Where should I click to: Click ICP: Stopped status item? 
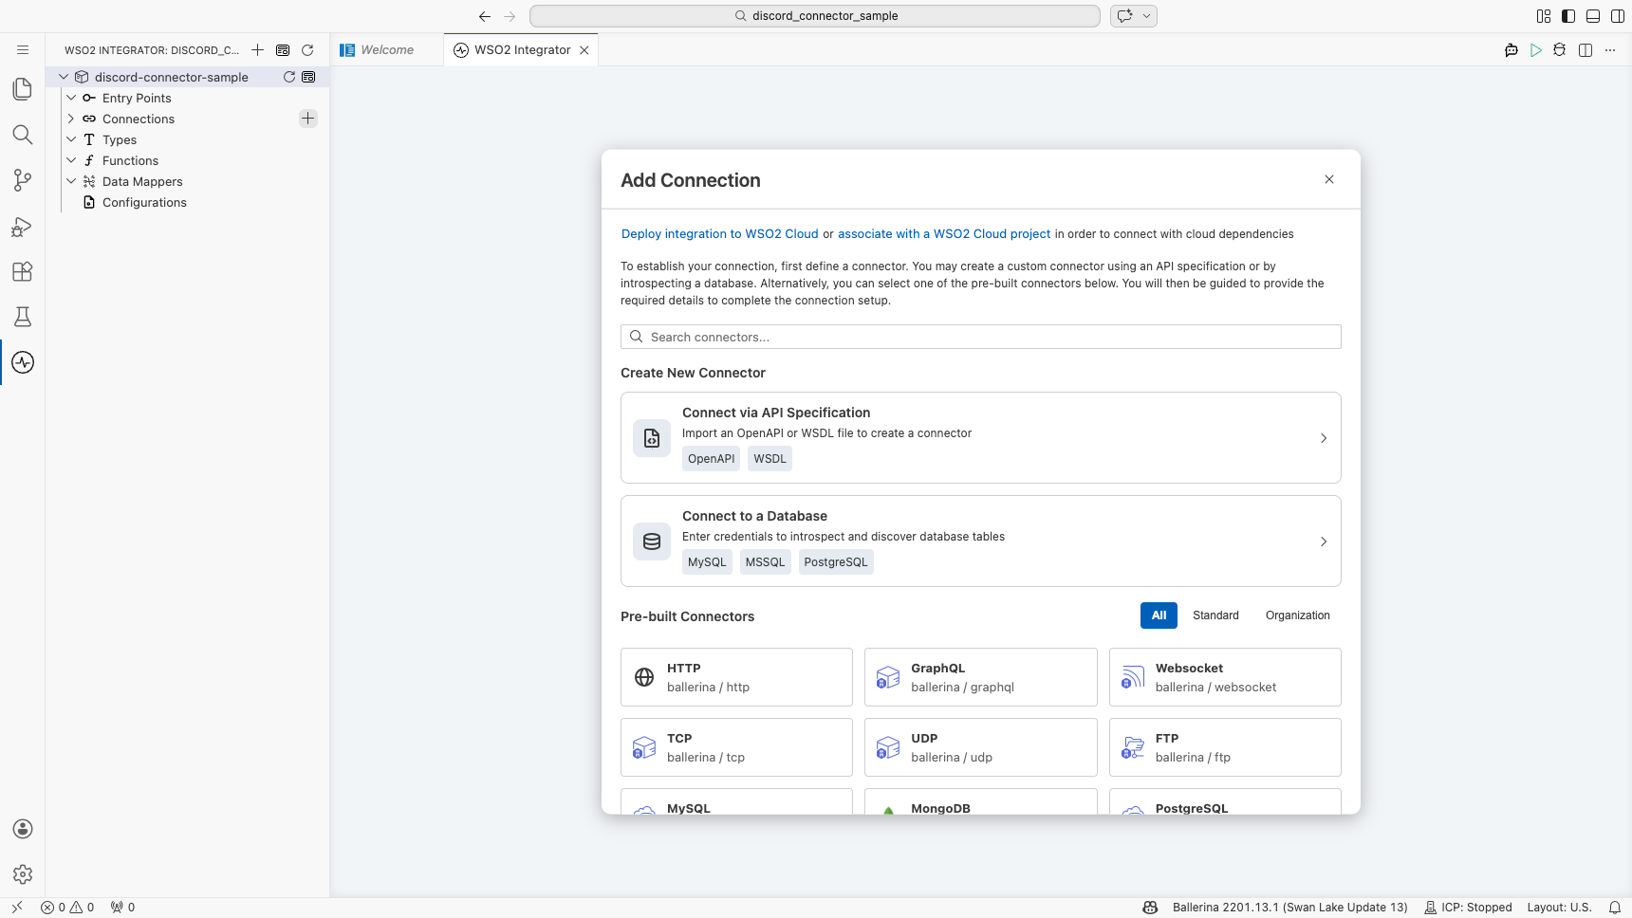(x=1468, y=908)
